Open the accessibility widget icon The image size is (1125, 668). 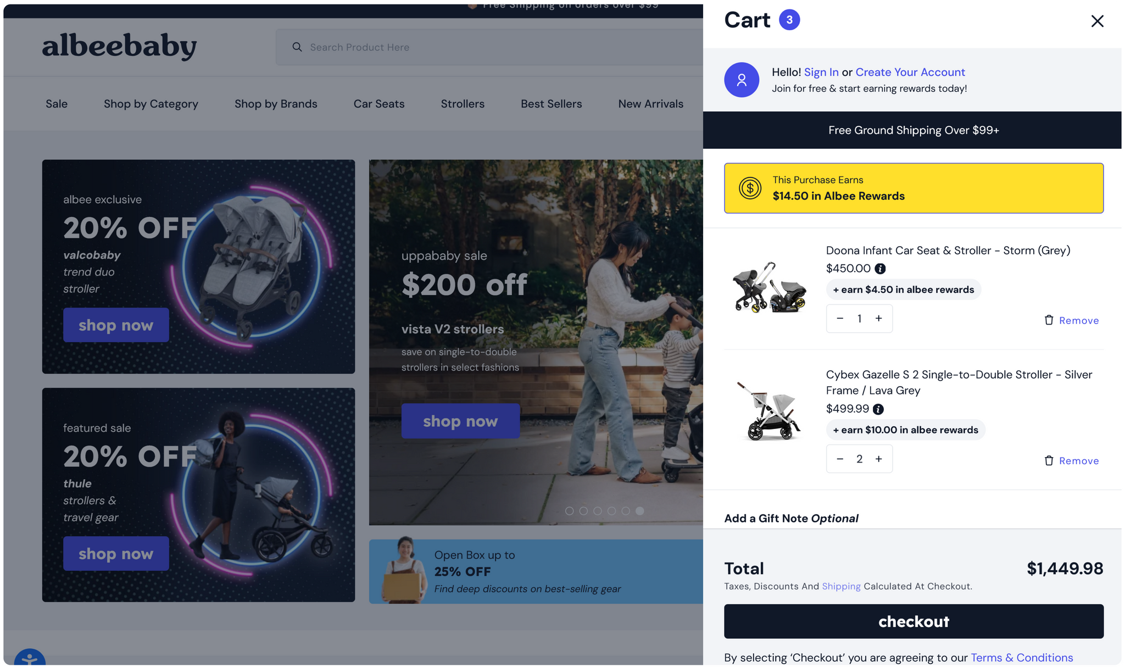(x=30, y=658)
